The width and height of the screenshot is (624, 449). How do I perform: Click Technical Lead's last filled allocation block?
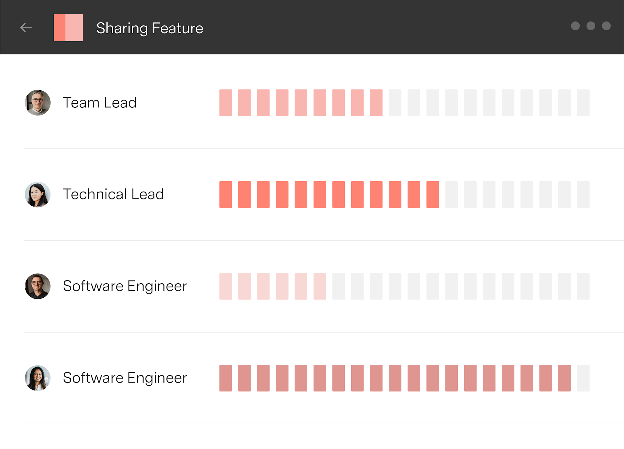(433, 194)
